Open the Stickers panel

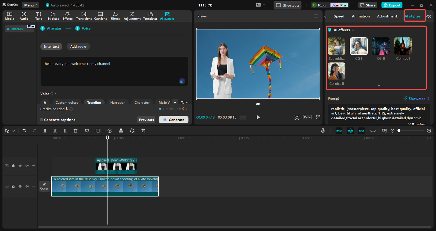pos(53,16)
